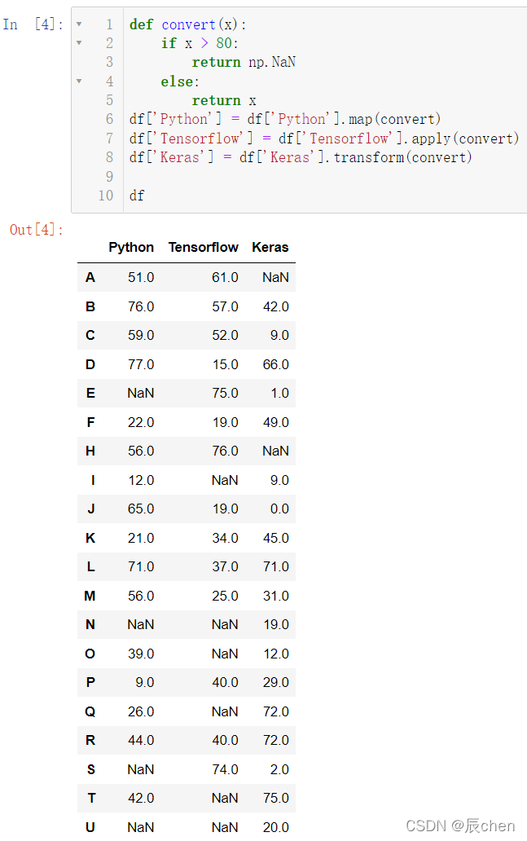Click row U index label

(x=90, y=828)
